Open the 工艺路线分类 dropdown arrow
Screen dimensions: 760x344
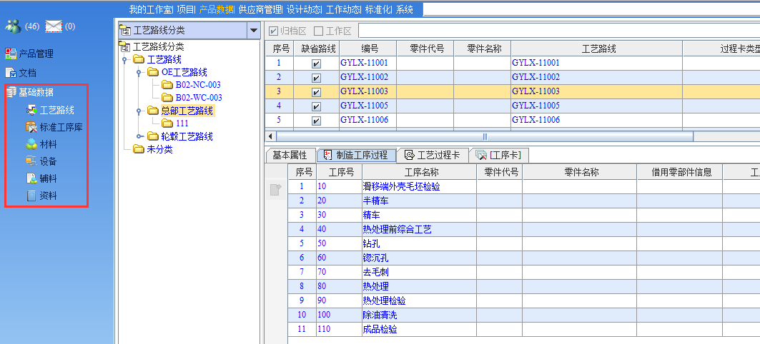(254, 31)
